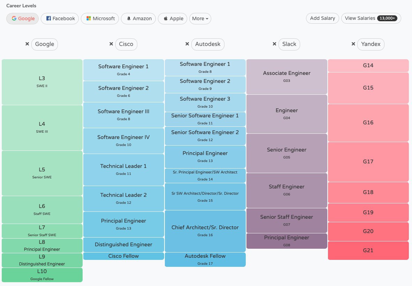Select Autodesk Software Engineer 2 Grade 9

coord(205,85)
